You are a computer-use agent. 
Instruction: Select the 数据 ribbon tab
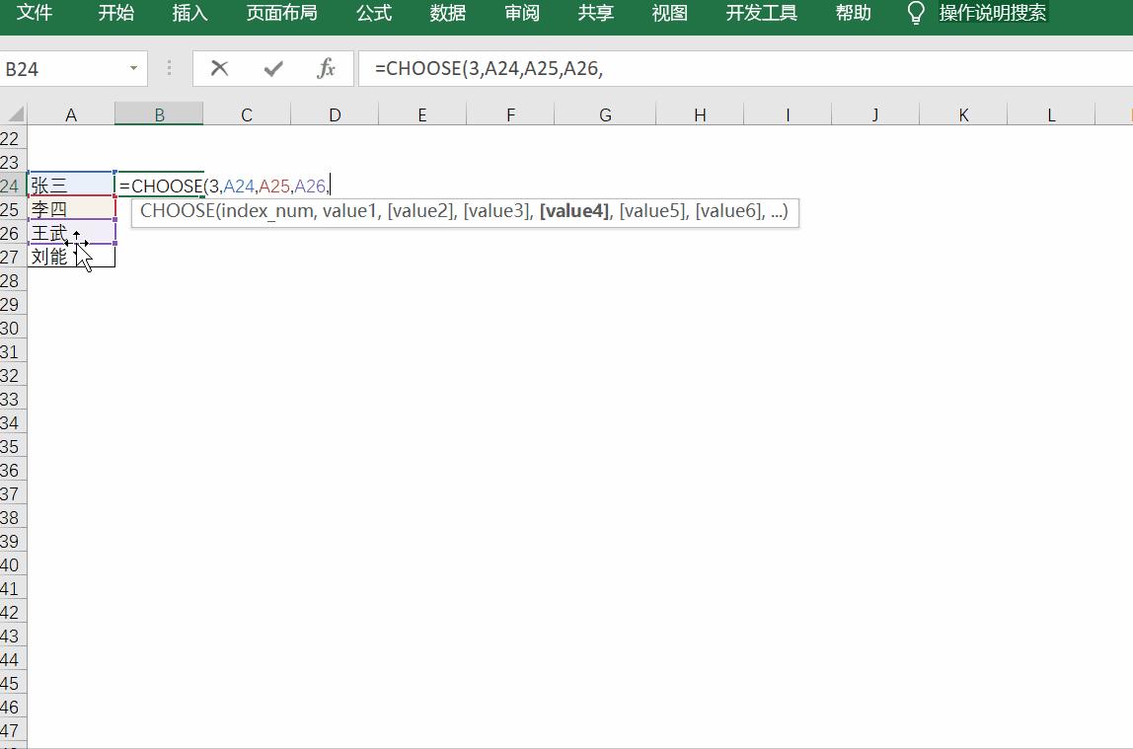pos(447,13)
